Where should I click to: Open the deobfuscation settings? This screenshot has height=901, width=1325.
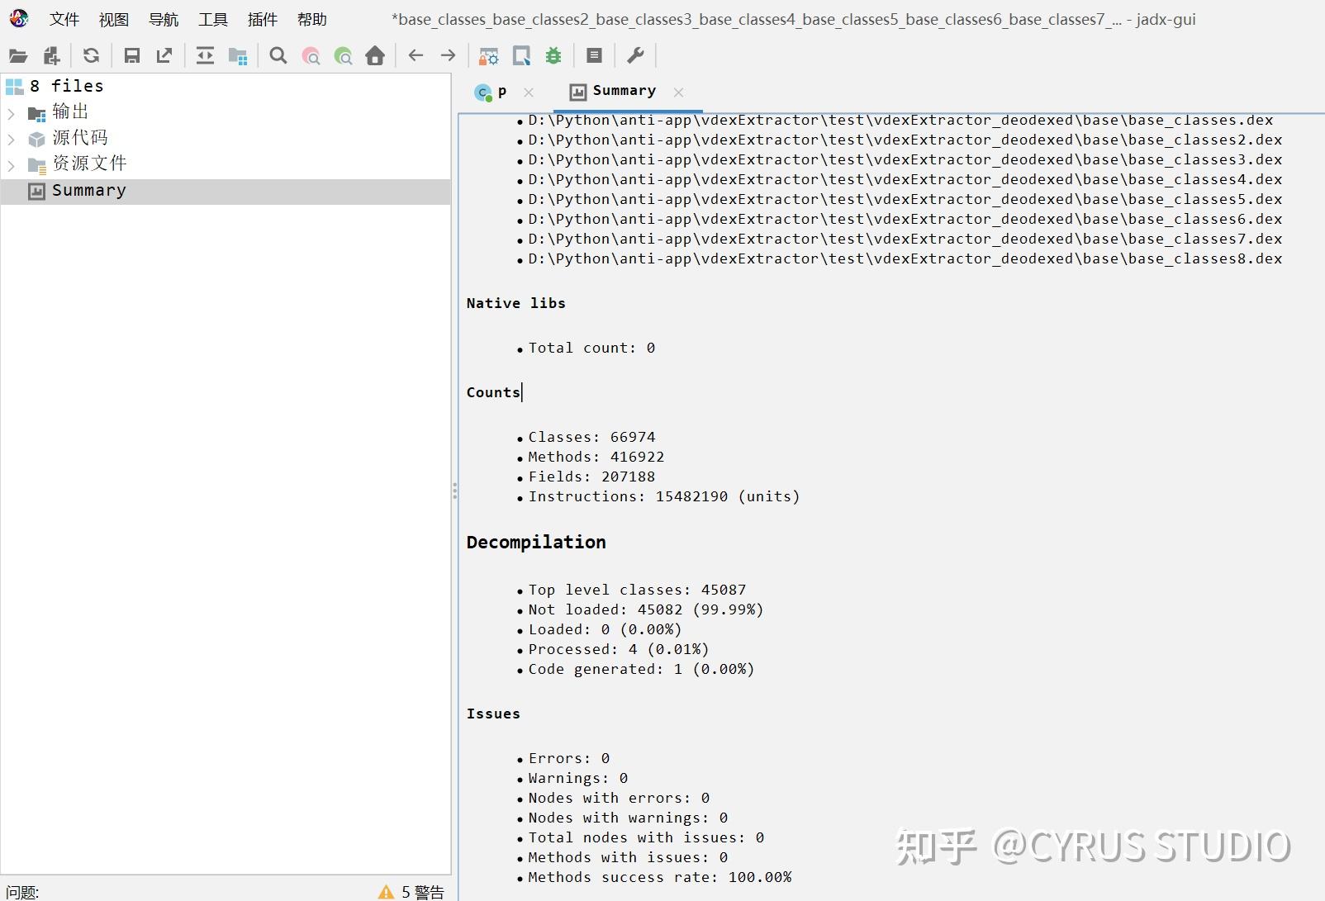coord(489,55)
